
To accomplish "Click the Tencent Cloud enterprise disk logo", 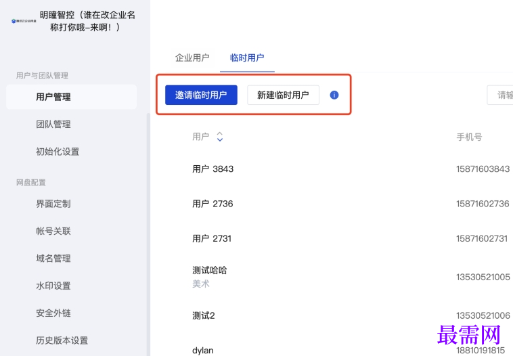I will 24,21.
